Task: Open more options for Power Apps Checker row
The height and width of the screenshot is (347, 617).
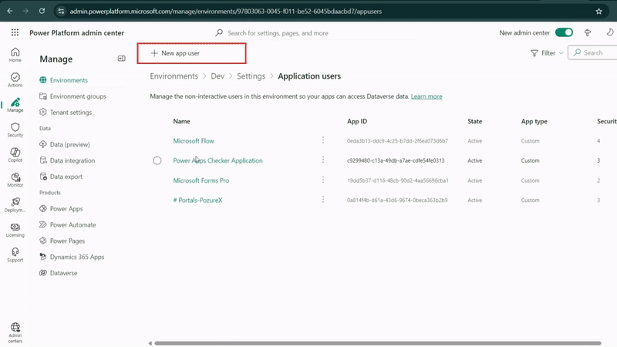Action: coord(323,160)
